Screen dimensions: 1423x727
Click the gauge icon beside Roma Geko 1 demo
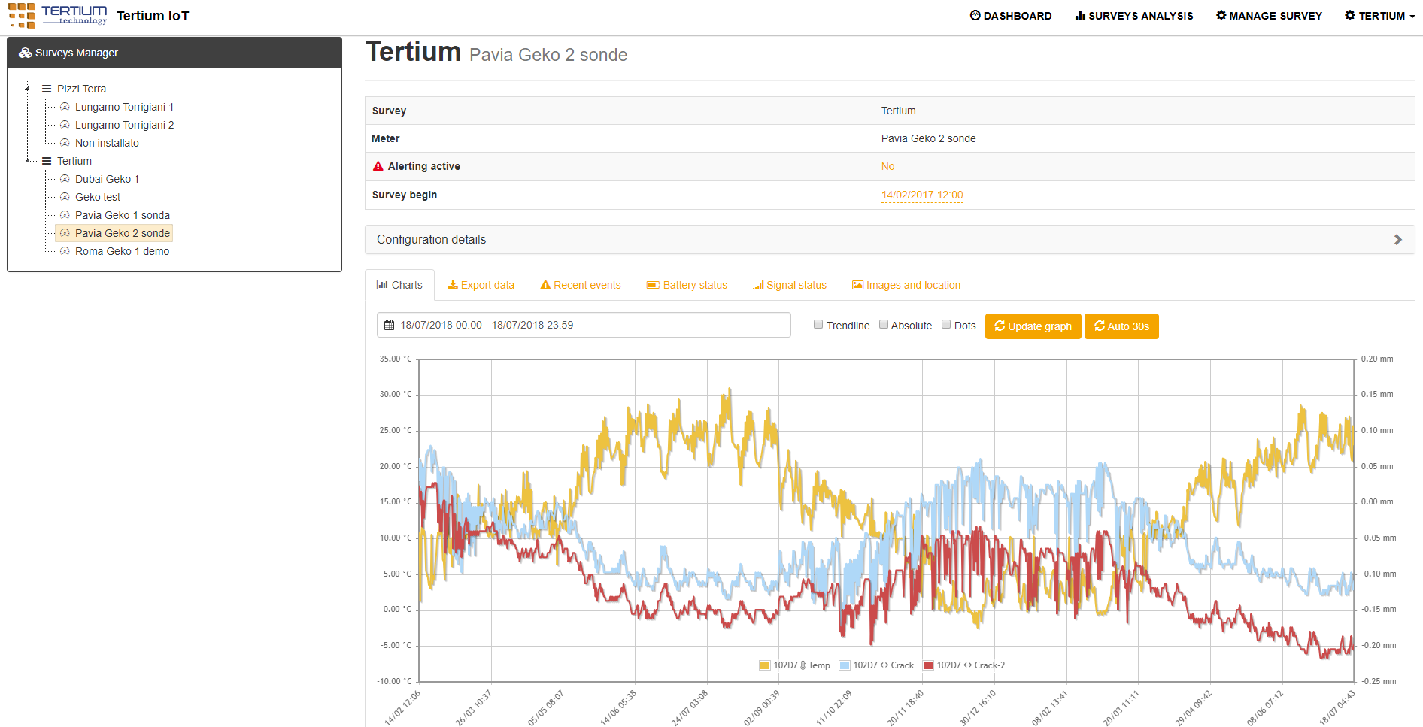(65, 251)
